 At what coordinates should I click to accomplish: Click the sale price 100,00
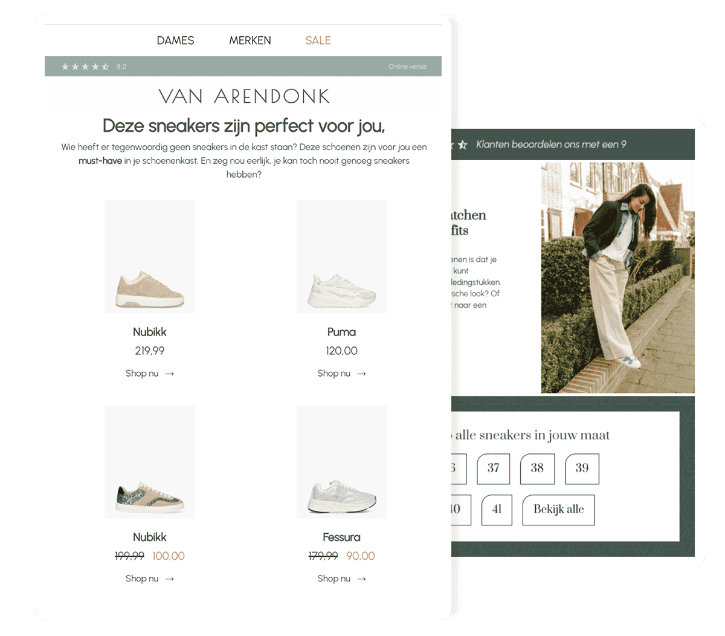[169, 556]
